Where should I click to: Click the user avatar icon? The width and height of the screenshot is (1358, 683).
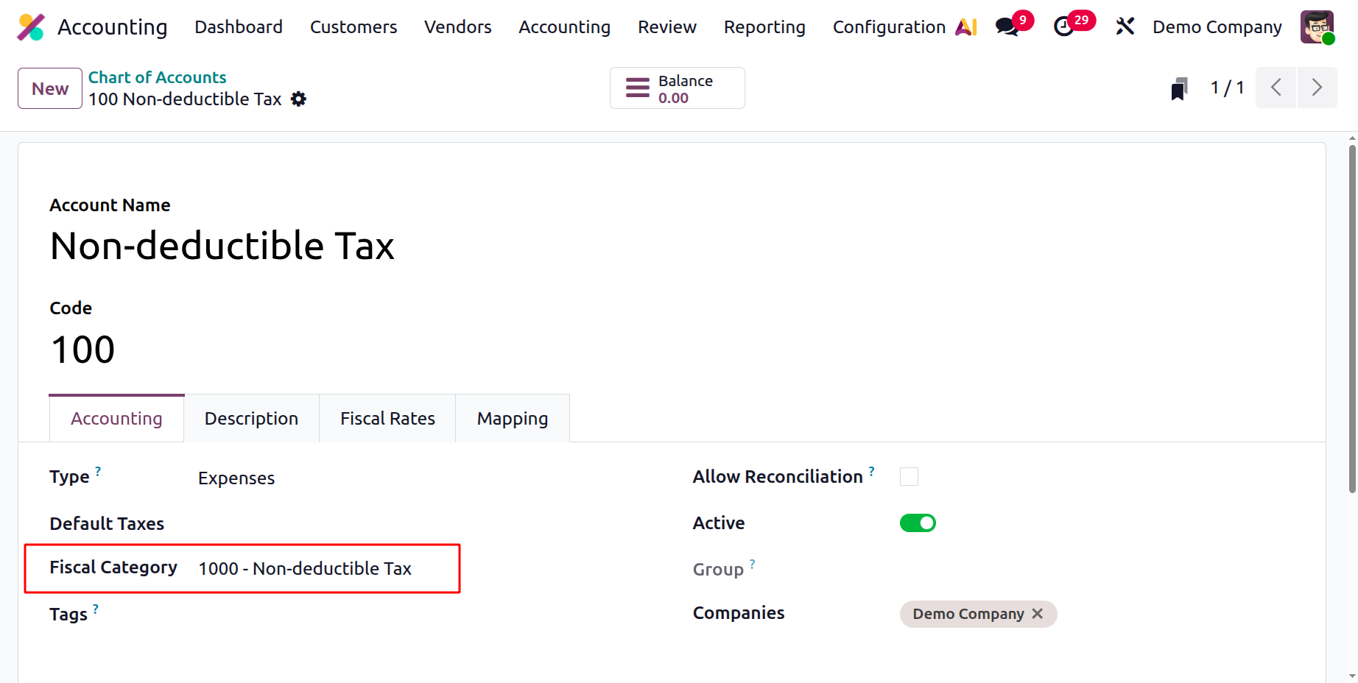1317,27
